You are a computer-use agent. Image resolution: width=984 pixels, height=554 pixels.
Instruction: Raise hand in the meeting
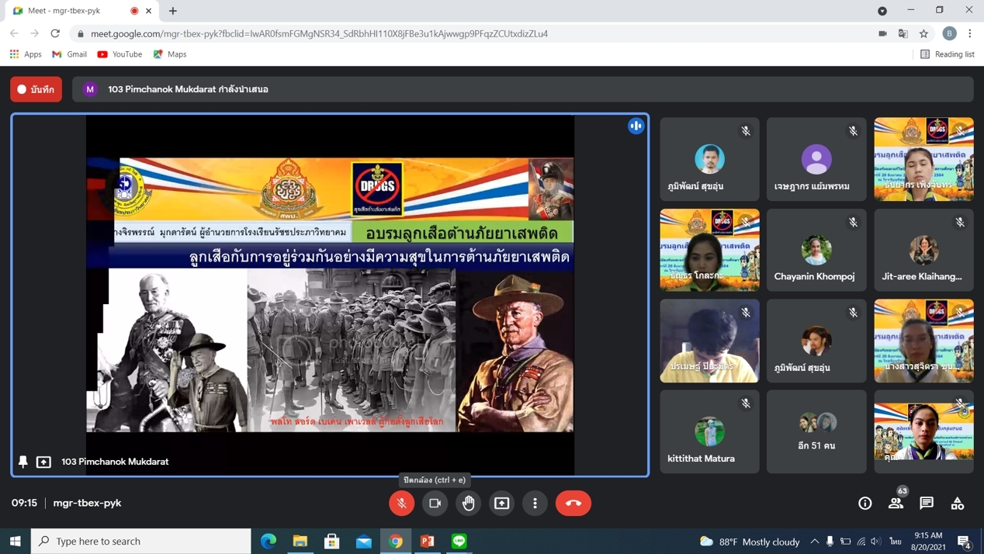pos(469,503)
